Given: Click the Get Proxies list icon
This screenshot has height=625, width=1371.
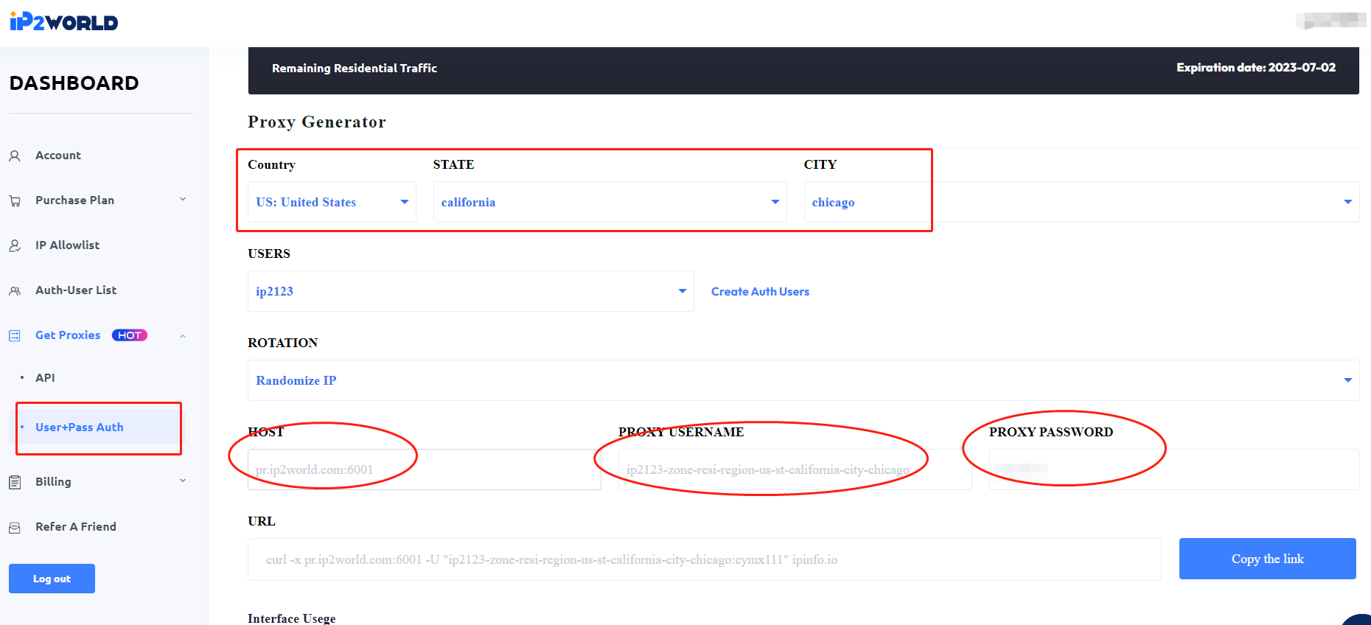Looking at the screenshot, I should coord(15,336).
